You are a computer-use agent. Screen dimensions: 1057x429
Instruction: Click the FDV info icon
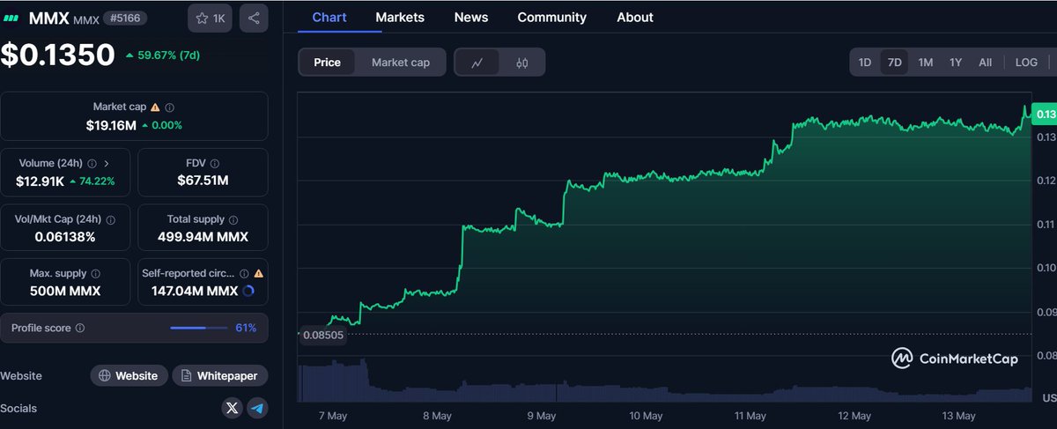[x=215, y=163]
